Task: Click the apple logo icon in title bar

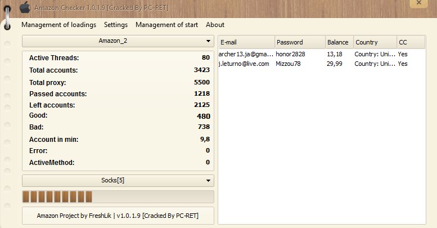Action: [25, 7]
